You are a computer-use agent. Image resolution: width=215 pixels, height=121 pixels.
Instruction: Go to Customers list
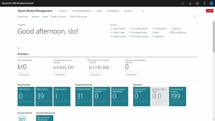pos(23,16)
